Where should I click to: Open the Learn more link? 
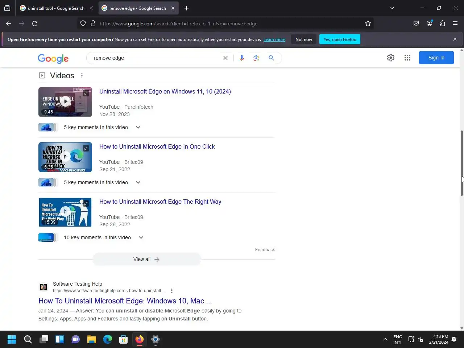pyautogui.click(x=274, y=40)
